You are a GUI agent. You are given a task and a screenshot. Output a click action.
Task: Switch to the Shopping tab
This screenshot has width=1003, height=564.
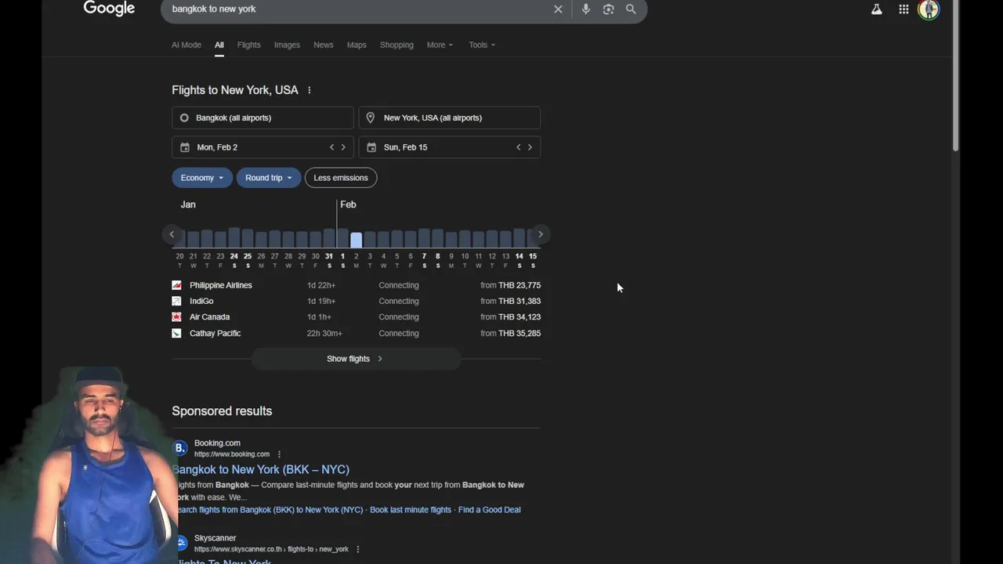(396, 45)
